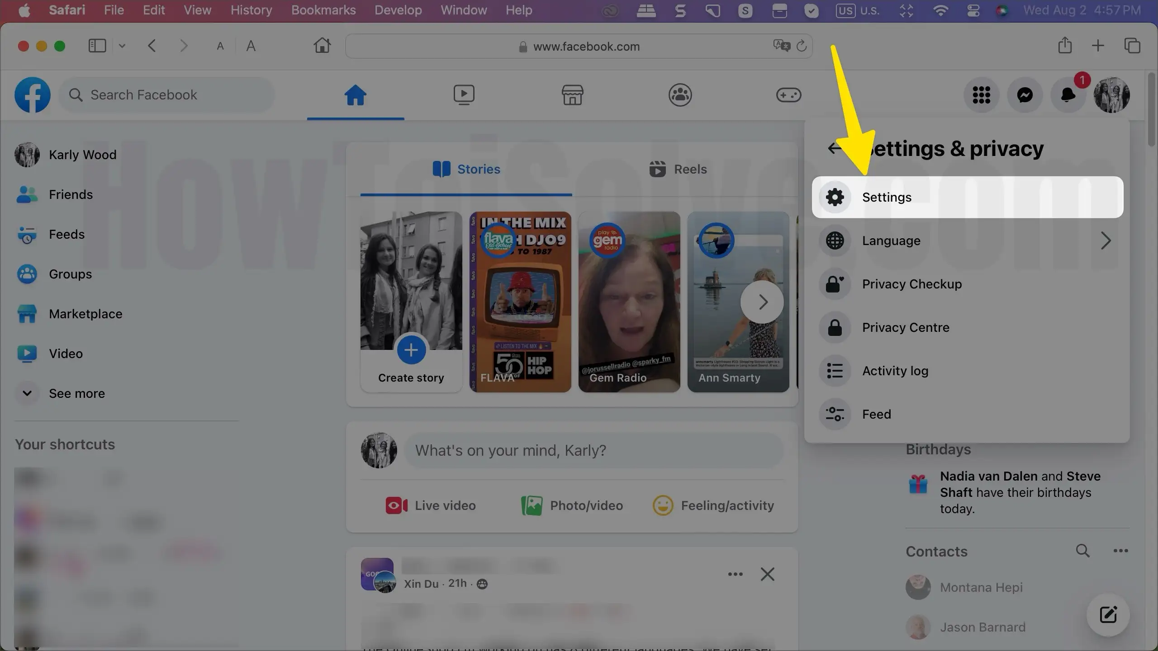Open the Safari Bookmarks menu
This screenshot has width=1158, height=651.
point(323,10)
